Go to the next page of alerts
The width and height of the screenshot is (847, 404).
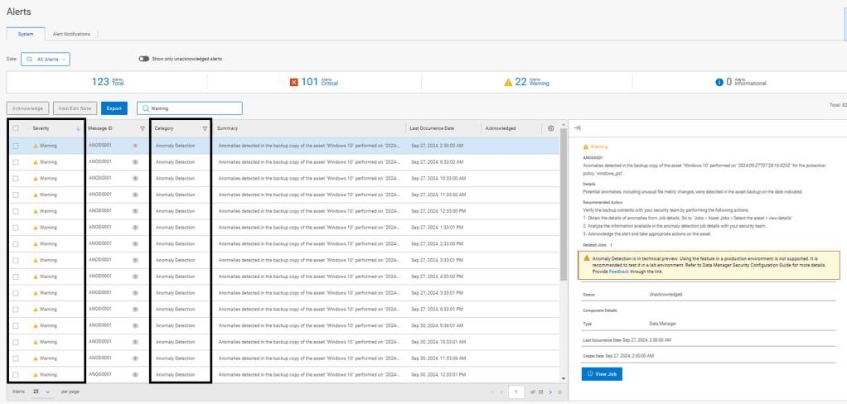click(x=549, y=392)
